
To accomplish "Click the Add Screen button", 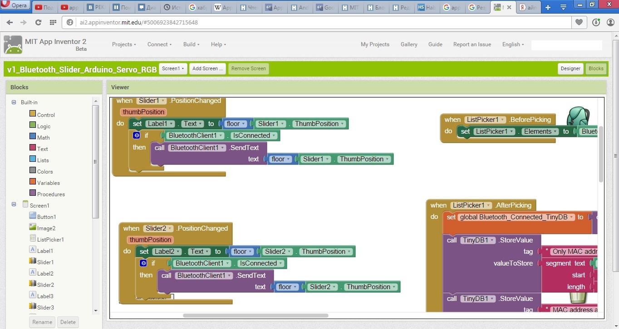I will 207,69.
